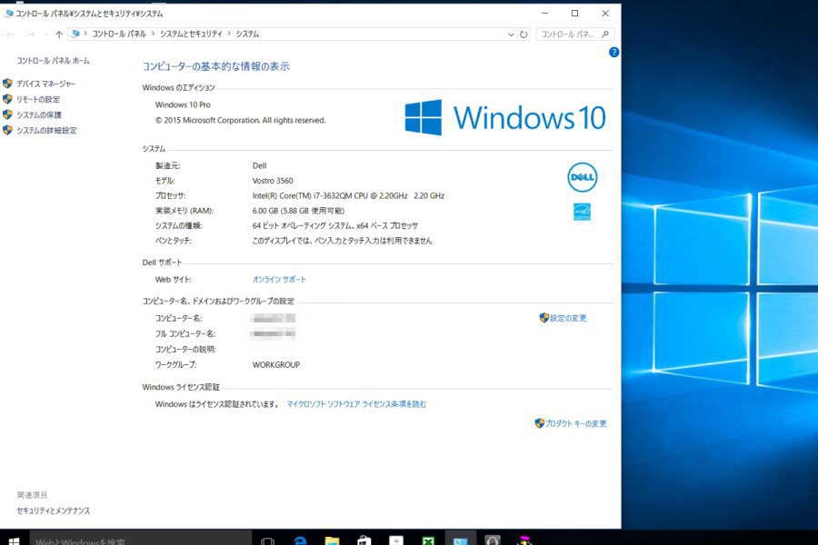Image resolution: width=818 pixels, height=545 pixels.
Task: Open File Explorer from the taskbar
Action: [x=333, y=540]
